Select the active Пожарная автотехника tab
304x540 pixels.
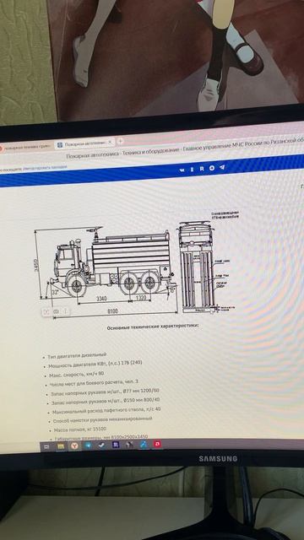(x=84, y=143)
